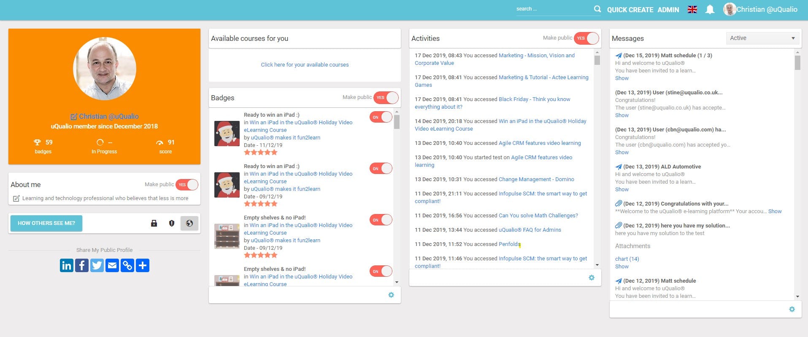Click the edit icon beside Christian @uQualio name
808x337 pixels.
coord(74,117)
